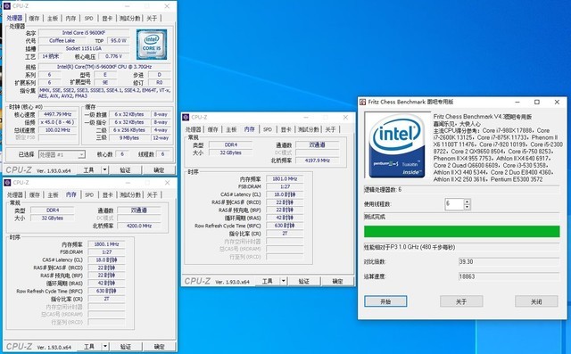Click the 北桥频率 value 4197.9 MHz in the middle window

[x=318, y=161]
